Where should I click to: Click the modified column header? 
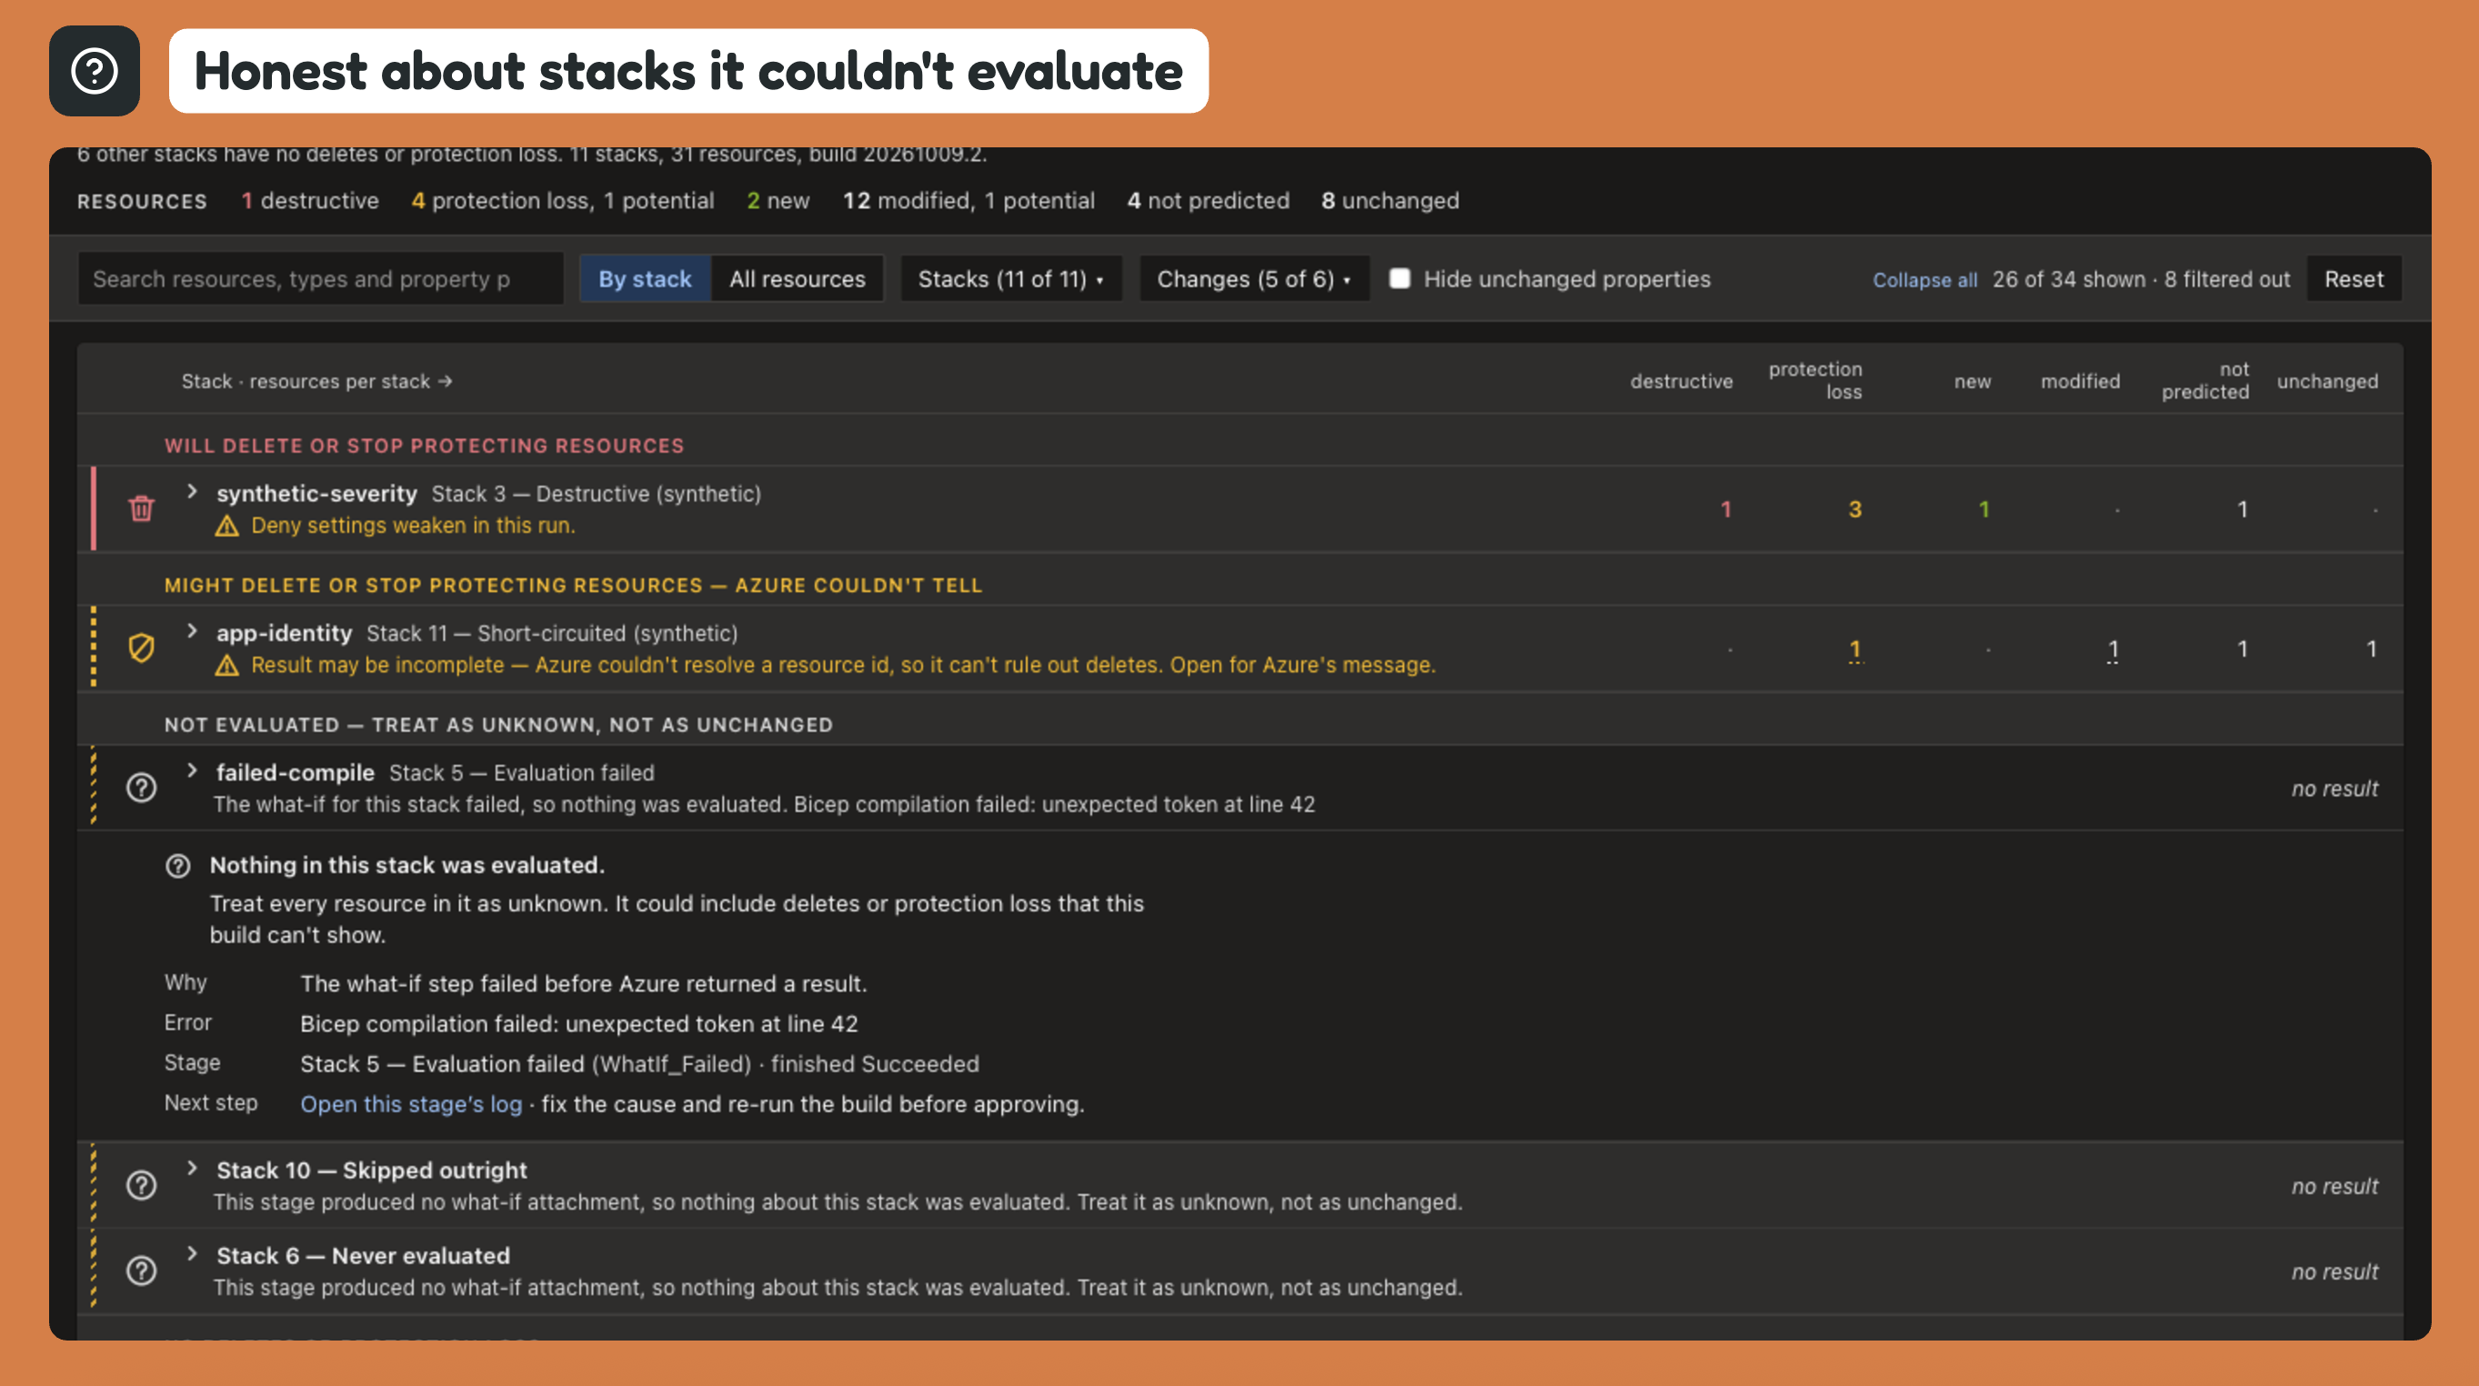pos(2081,381)
